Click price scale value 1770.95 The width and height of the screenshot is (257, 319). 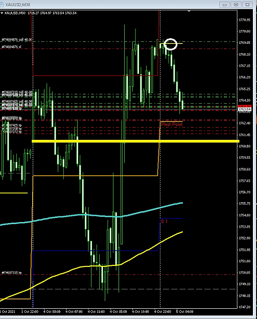tap(245, 20)
